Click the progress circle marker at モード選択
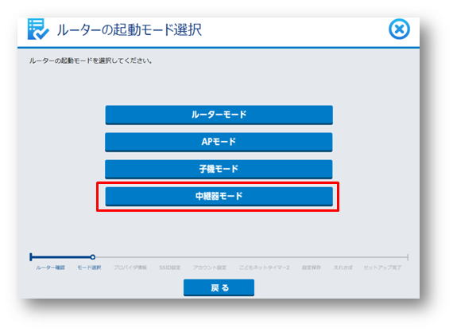This screenshot has width=453, height=332. pos(92,256)
